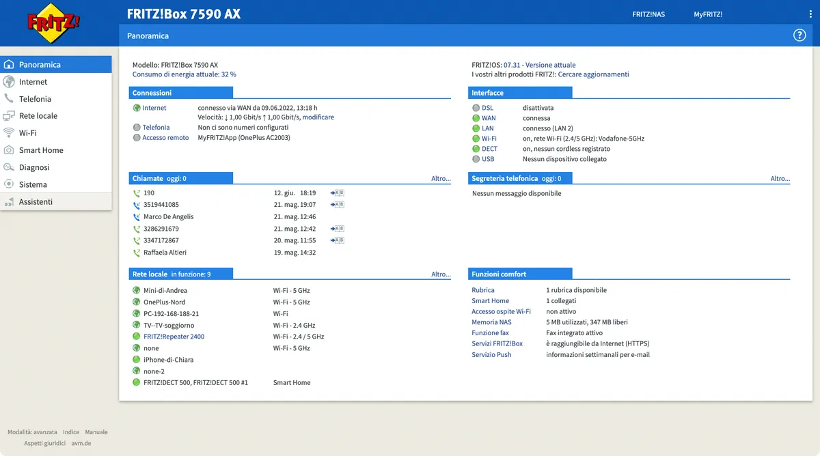The height and width of the screenshot is (456, 820).
Task: Open WAN interface link
Action: (x=489, y=118)
